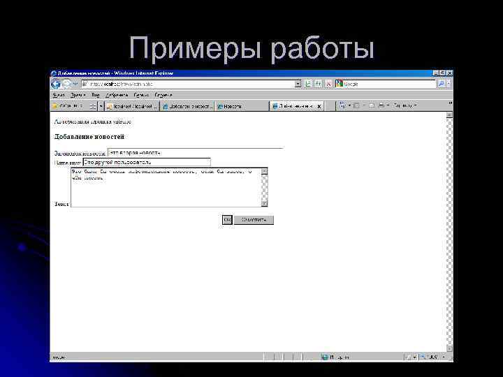Viewport: 503px width, 377px height.
Task: Switch to the localhost tab
Action: pyautogui.click(x=132, y=106)
